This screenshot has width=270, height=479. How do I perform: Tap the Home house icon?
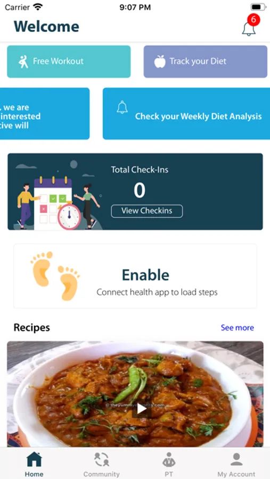coord(34,459)
